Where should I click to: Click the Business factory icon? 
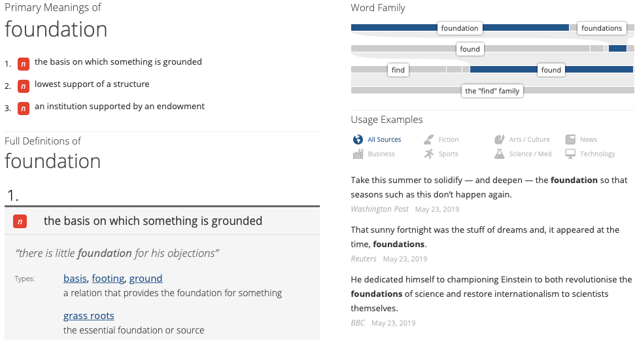click(x=358, y=154)
